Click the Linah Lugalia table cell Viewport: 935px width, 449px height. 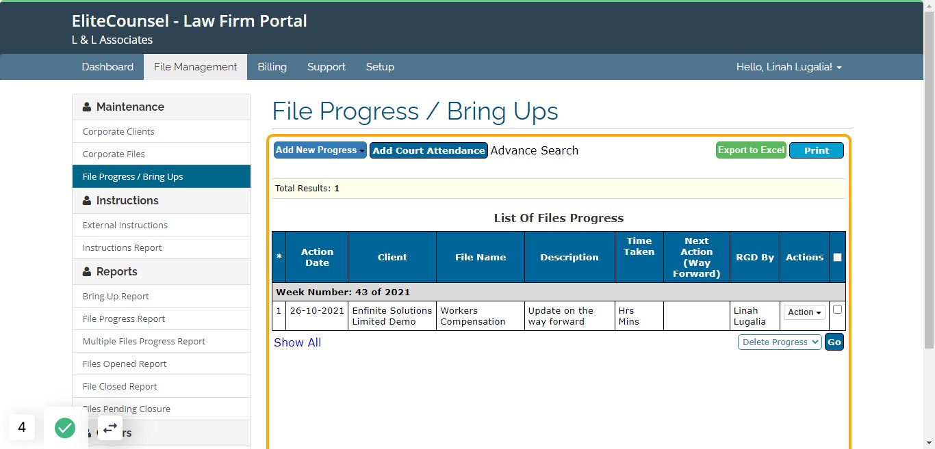coord(755,316)
